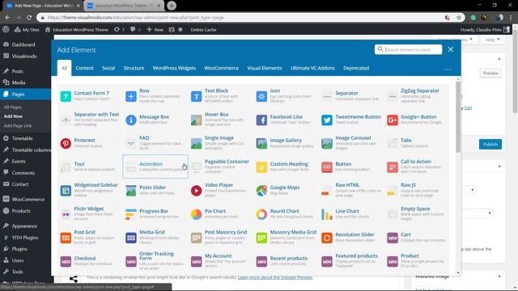Go to Posts in the sidebar
Viewport: 518px width, 291px height.
tap(17, 71)
